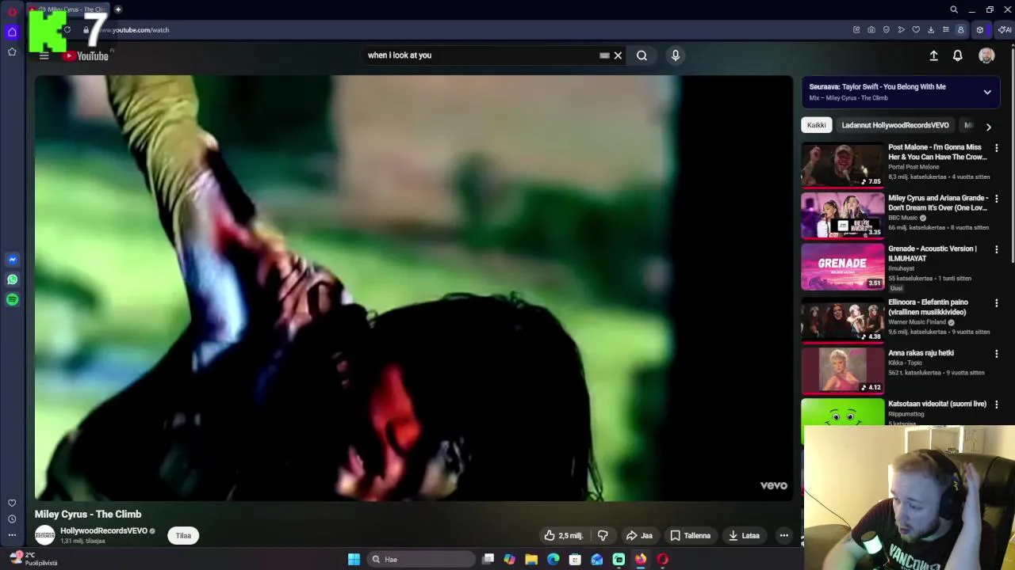Play the Grenade Acoustic Version thumbnail

[x=842, y=266]
